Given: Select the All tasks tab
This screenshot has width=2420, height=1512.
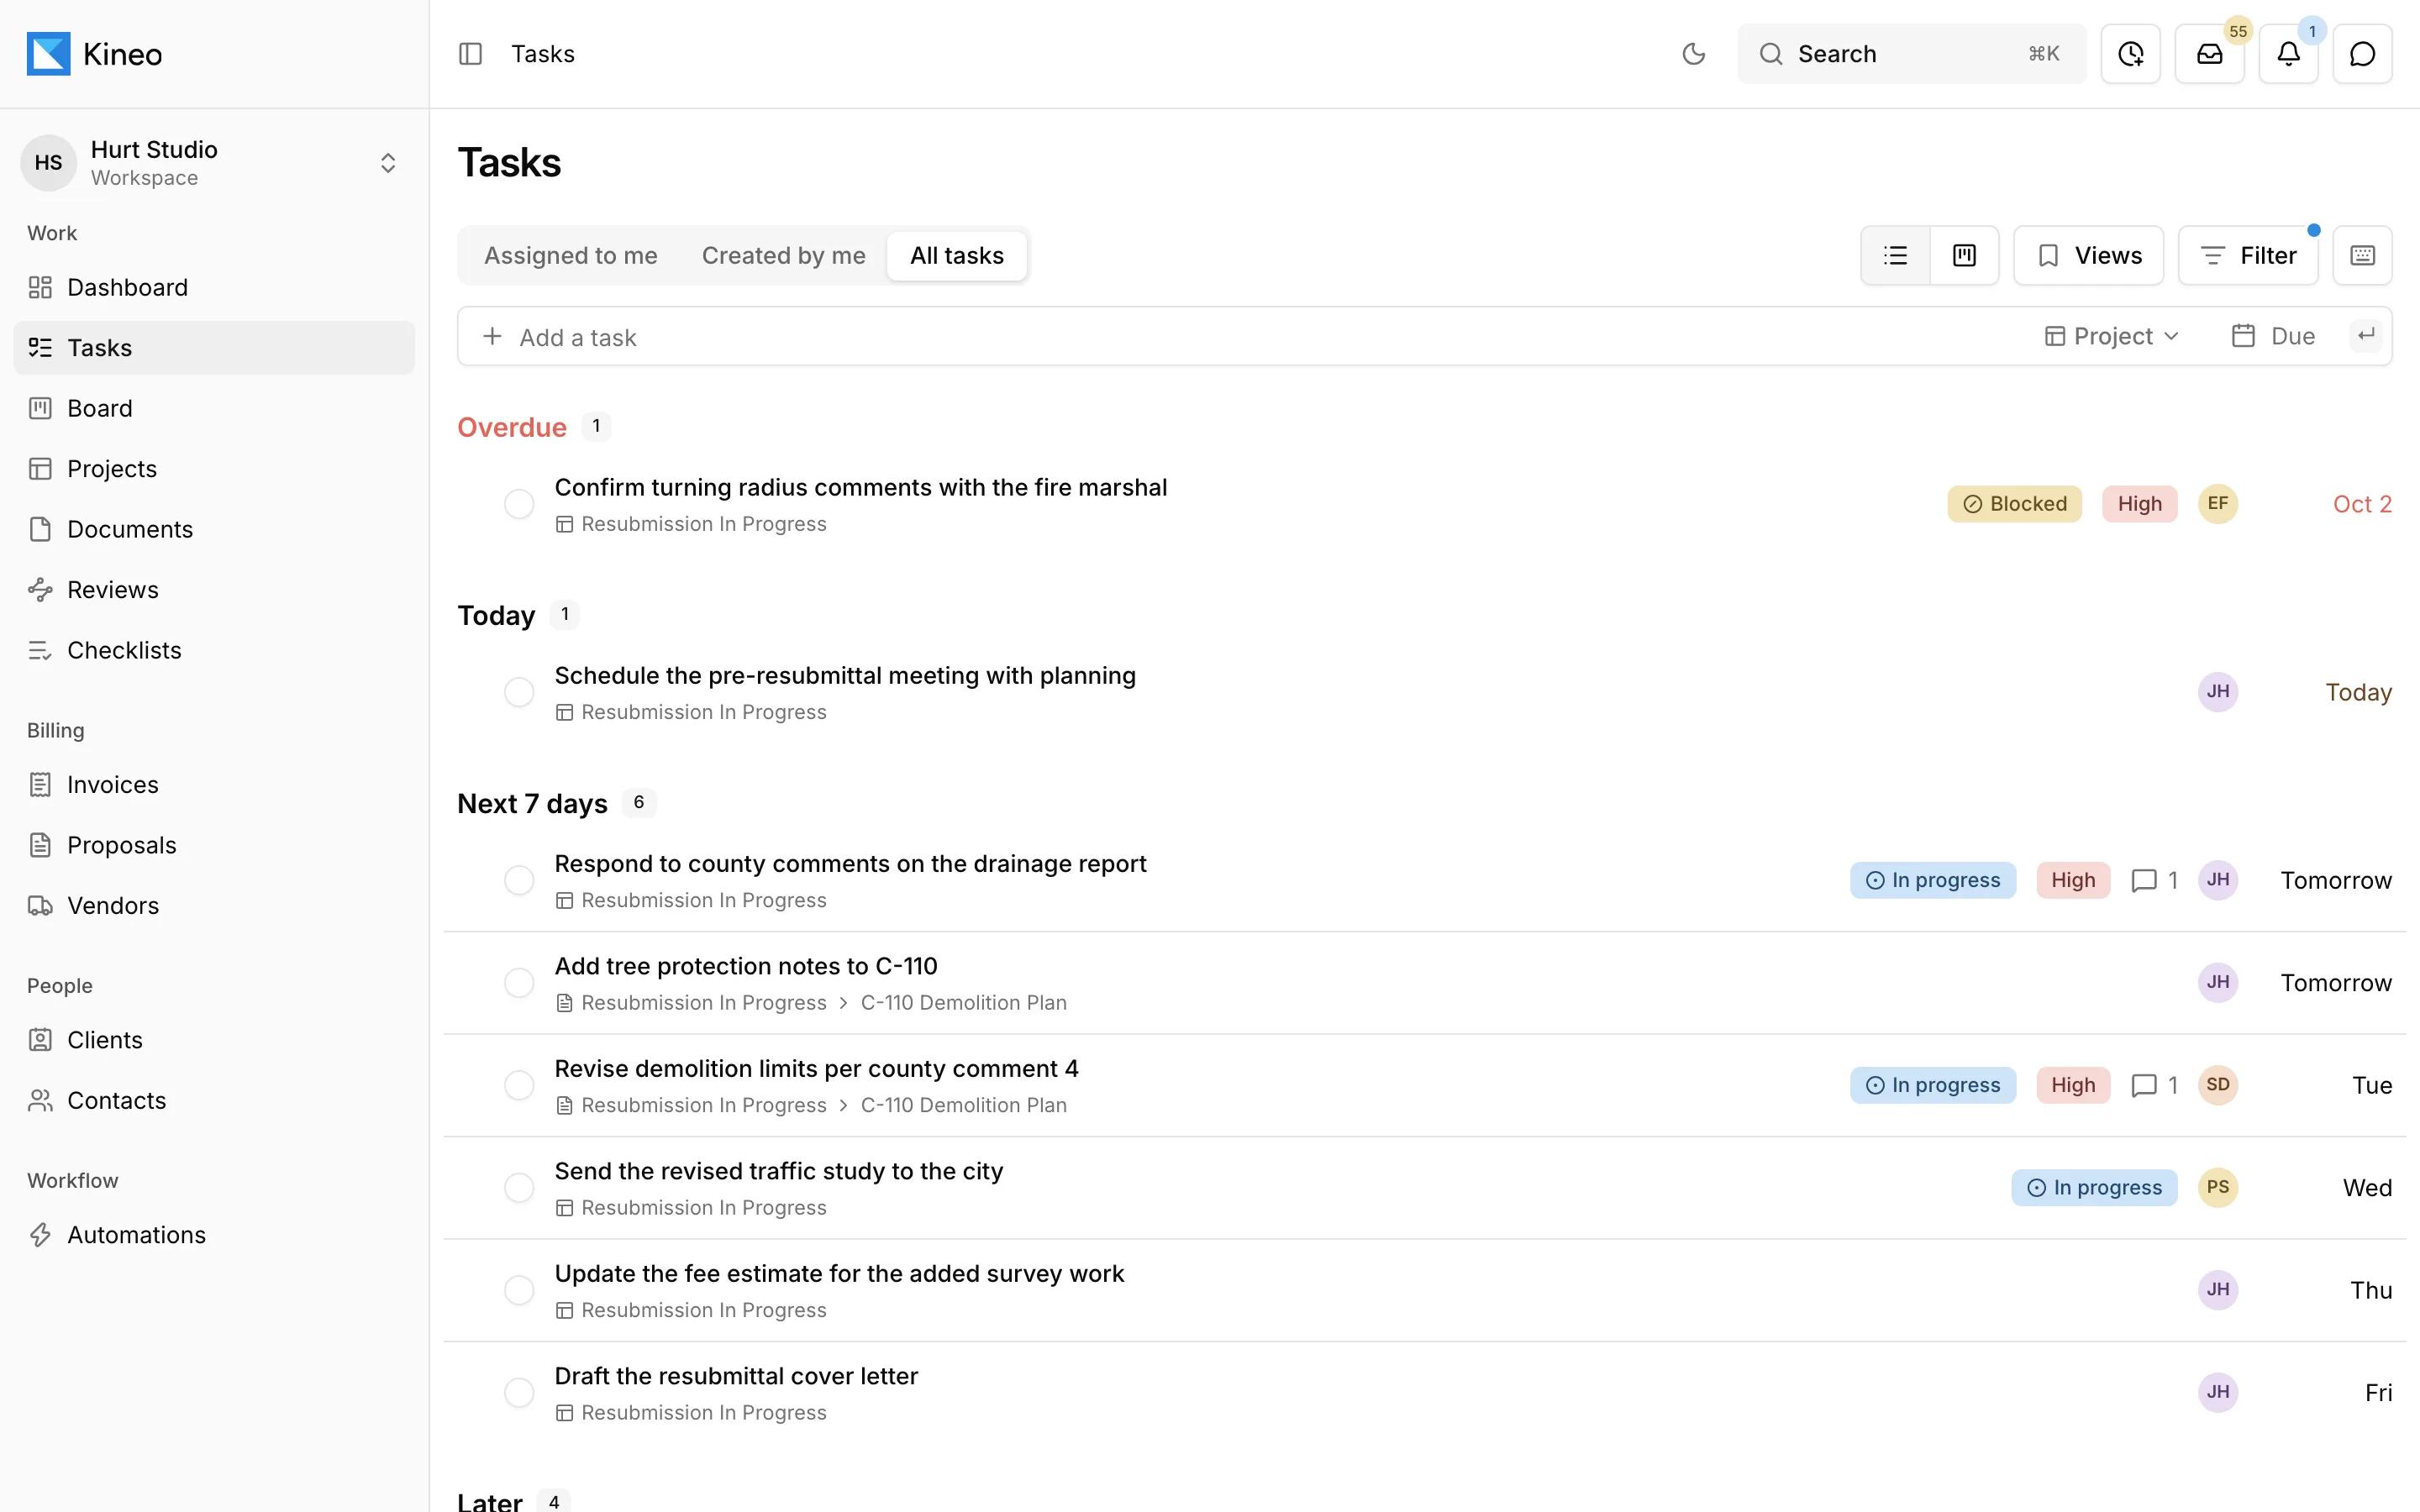Looking at the screenshot, I should click(x=957, y=256).
